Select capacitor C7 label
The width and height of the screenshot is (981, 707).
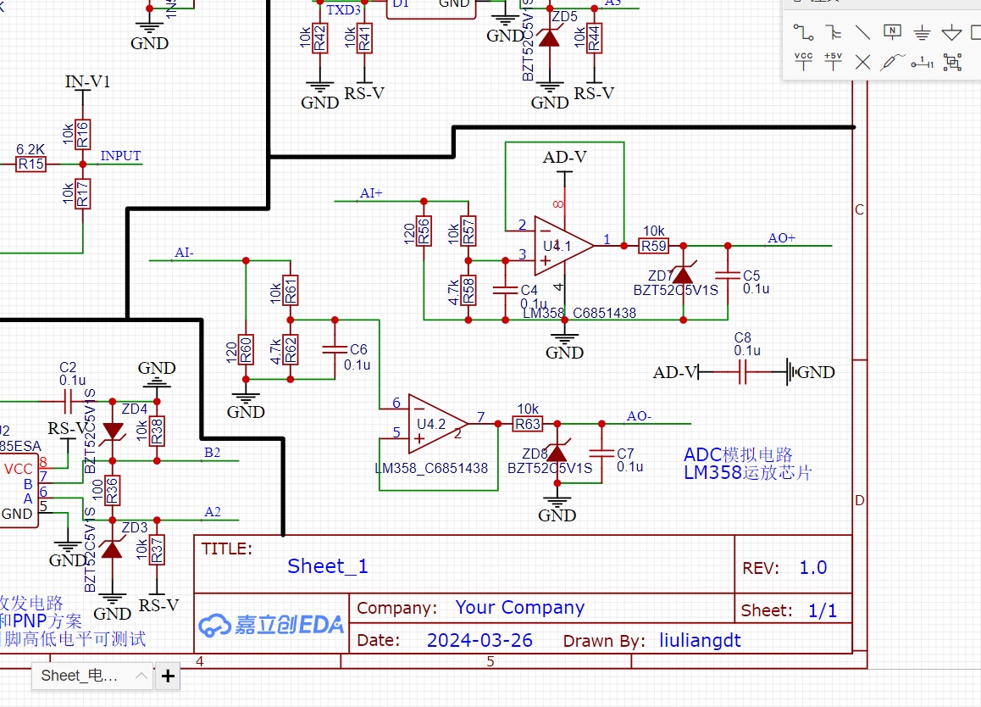626,454
